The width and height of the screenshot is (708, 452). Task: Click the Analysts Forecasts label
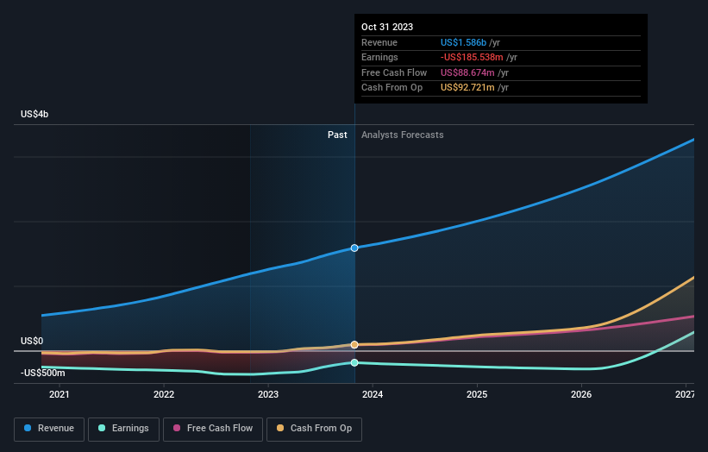403,135
